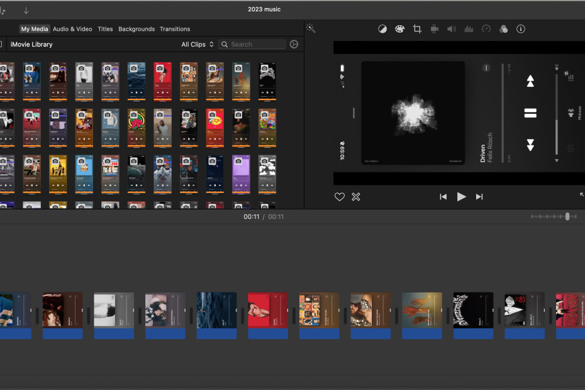Viewport: 585px width, 390px height.
Task: Switch to the Transitions tab
Action: [x=175, y=29]
